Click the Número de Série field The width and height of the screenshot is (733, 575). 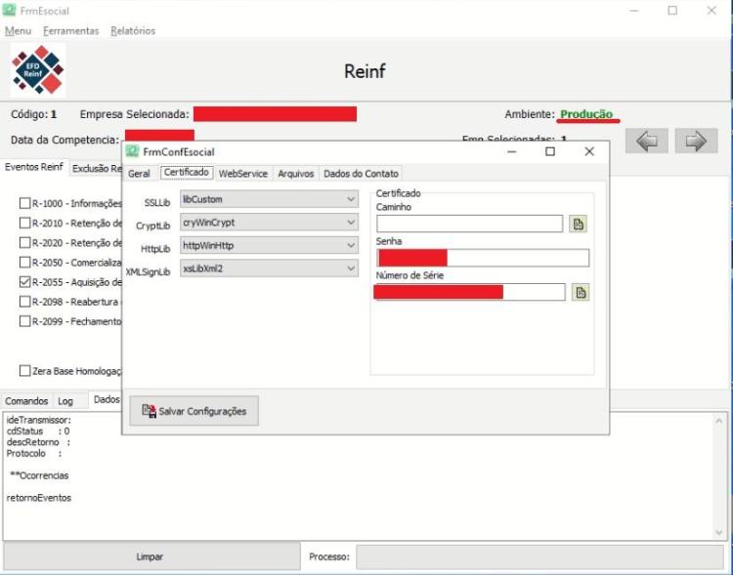[470, 293]
